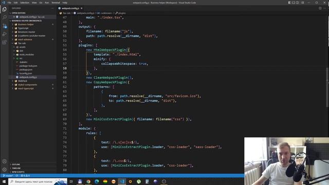
Task: Open the Run menu
Action: tap(47, 3)
